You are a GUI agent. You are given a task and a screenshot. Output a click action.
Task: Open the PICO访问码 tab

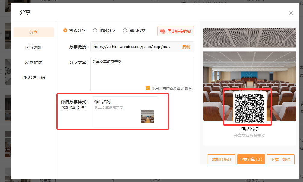click(x=34, y=78)
